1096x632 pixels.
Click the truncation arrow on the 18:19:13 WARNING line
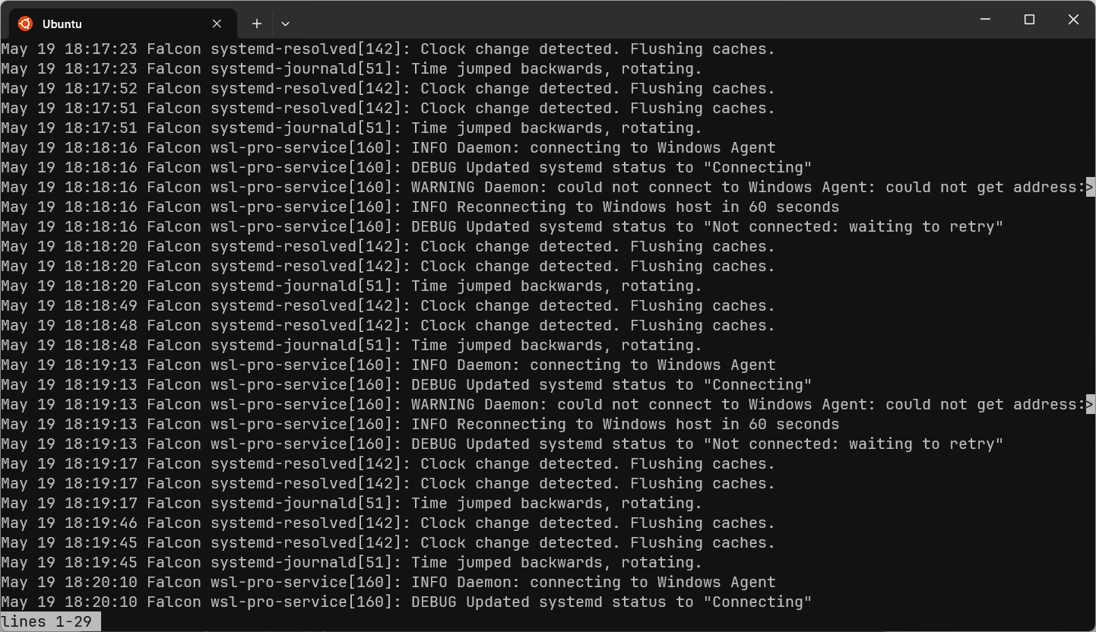pos(1090,404)
